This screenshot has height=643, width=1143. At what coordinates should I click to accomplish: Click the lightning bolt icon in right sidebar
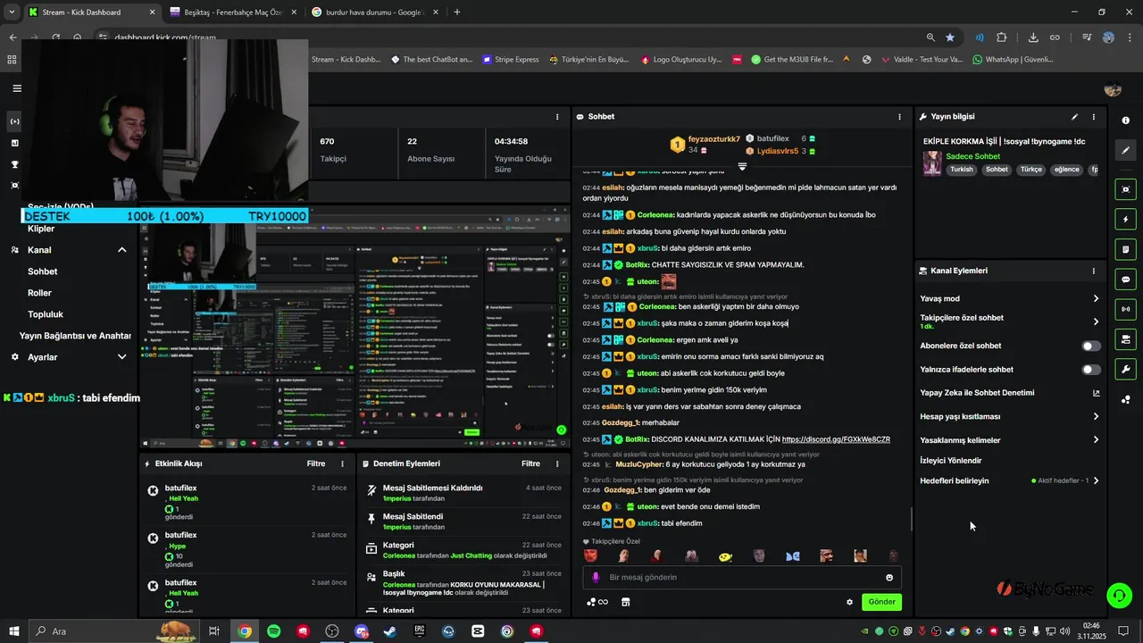click(1126, 219)
